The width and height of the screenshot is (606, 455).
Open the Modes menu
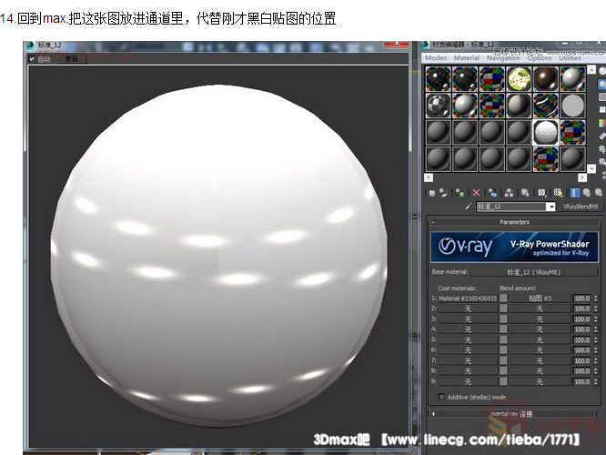coord(436,58)
